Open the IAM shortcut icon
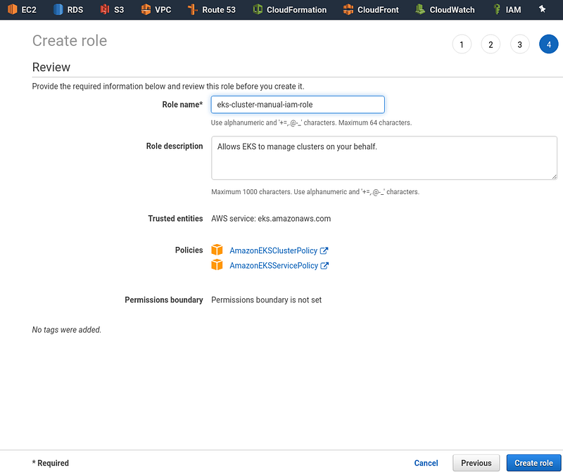563x472 pixels. pos(497,9)
